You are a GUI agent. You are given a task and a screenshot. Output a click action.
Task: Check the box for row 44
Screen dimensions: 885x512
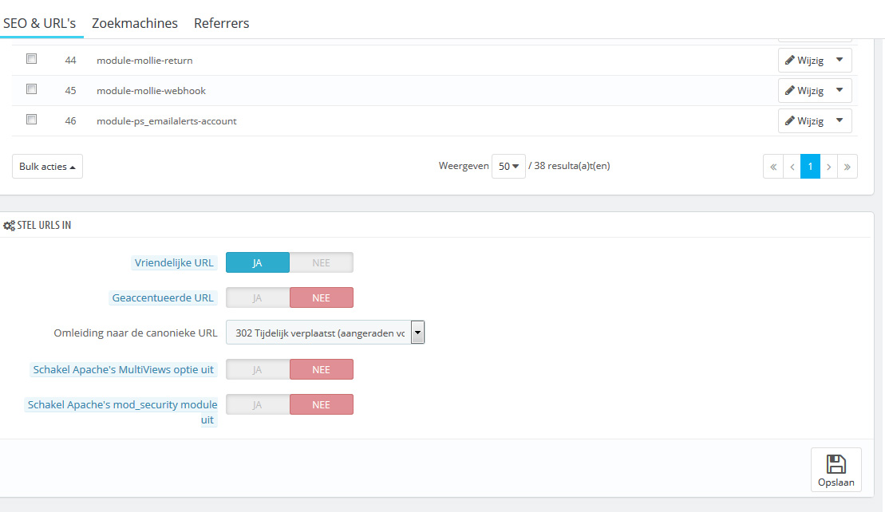pyautogui.click(x=32, y=59)
